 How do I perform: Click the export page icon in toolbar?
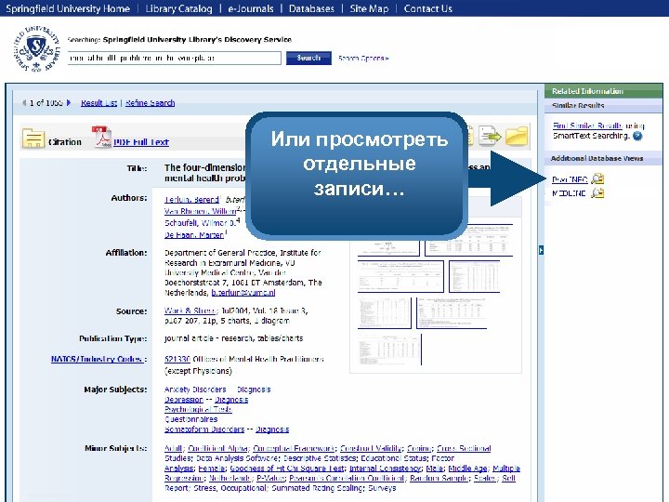pyautogui.click(x=490, y=136)
